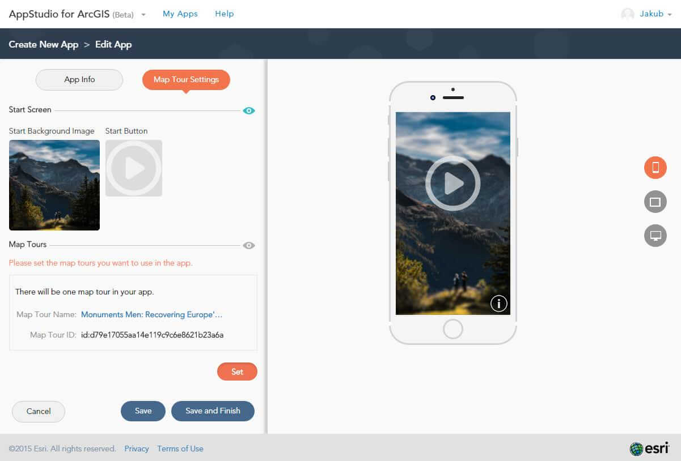Open My Apps menu

point(180,14)
